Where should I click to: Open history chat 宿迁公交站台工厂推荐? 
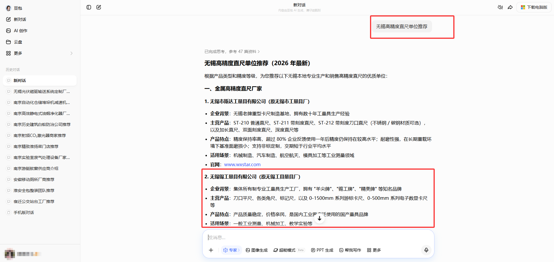click(x=40, y=201)
